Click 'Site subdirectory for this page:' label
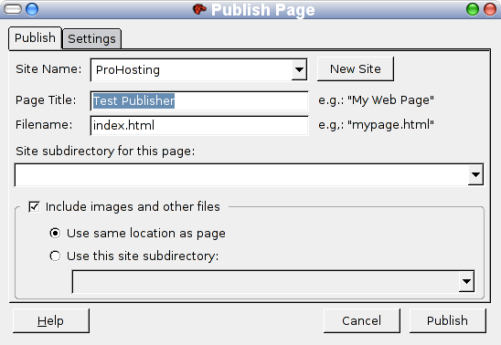The image size is (501, 345). [105, 152]
